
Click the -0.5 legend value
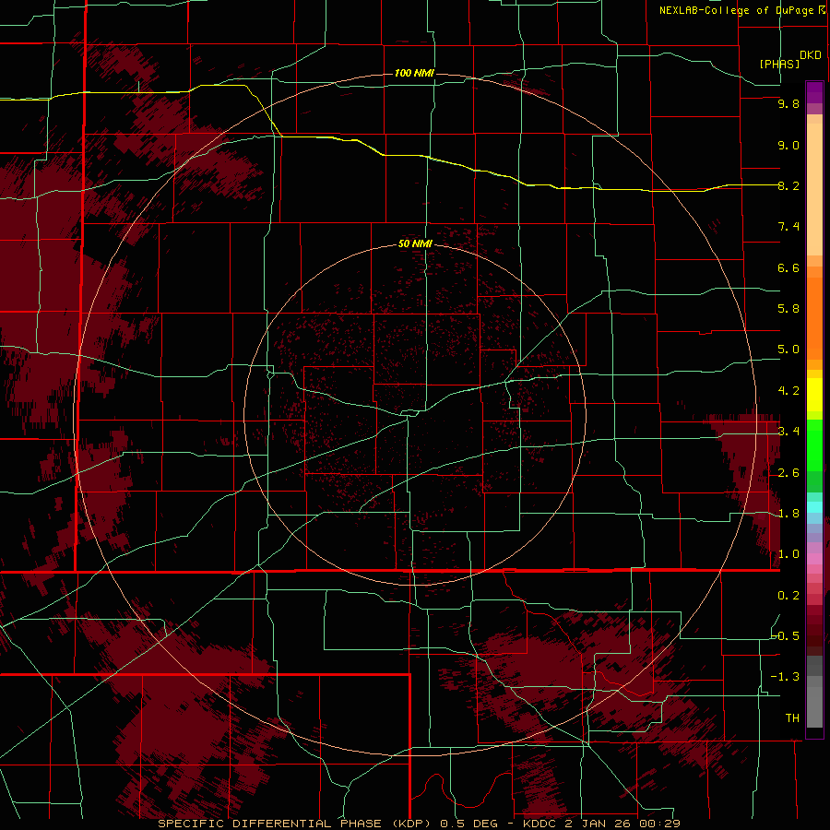786,636
